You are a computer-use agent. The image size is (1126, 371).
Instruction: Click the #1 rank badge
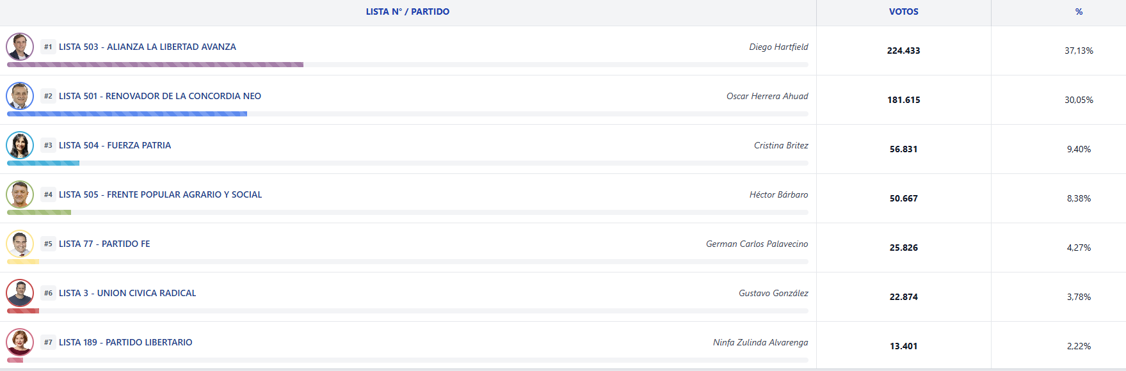(48, 47)
